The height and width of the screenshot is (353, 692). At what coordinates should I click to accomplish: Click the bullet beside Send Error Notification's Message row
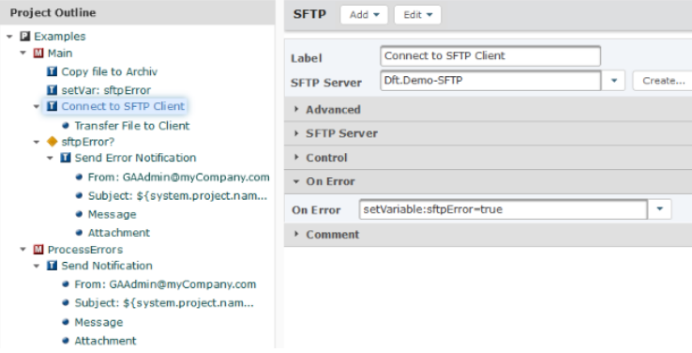pyautogui.click(x=79, y=214)
